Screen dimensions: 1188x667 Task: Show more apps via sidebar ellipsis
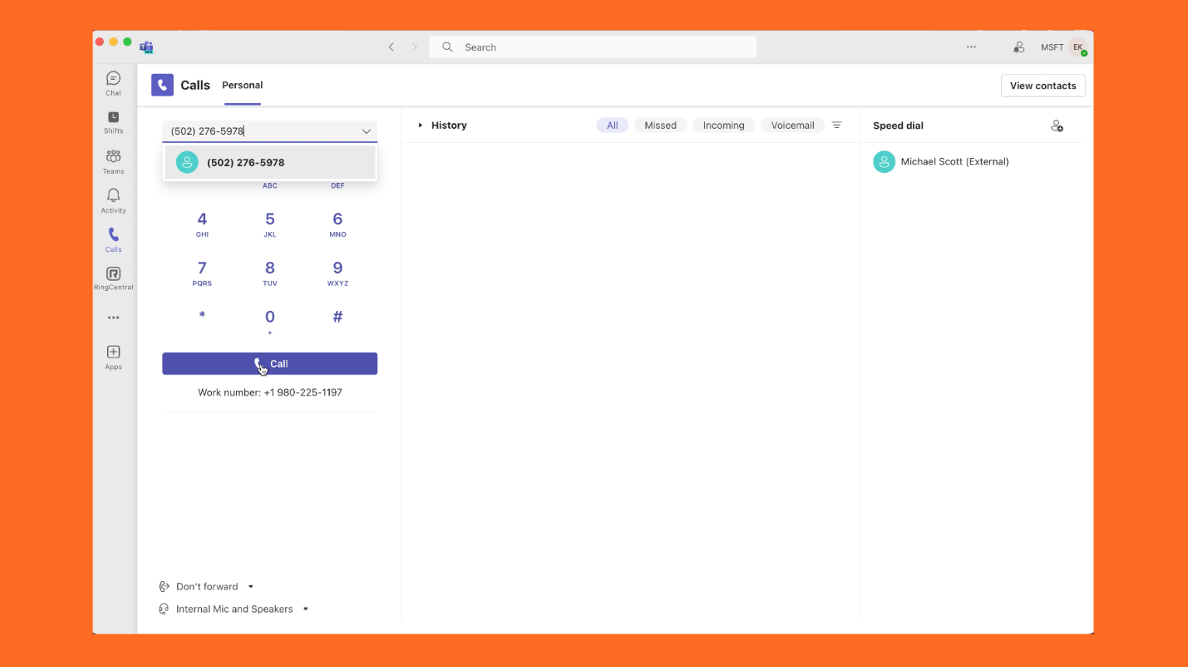click(x=113, y=317)
